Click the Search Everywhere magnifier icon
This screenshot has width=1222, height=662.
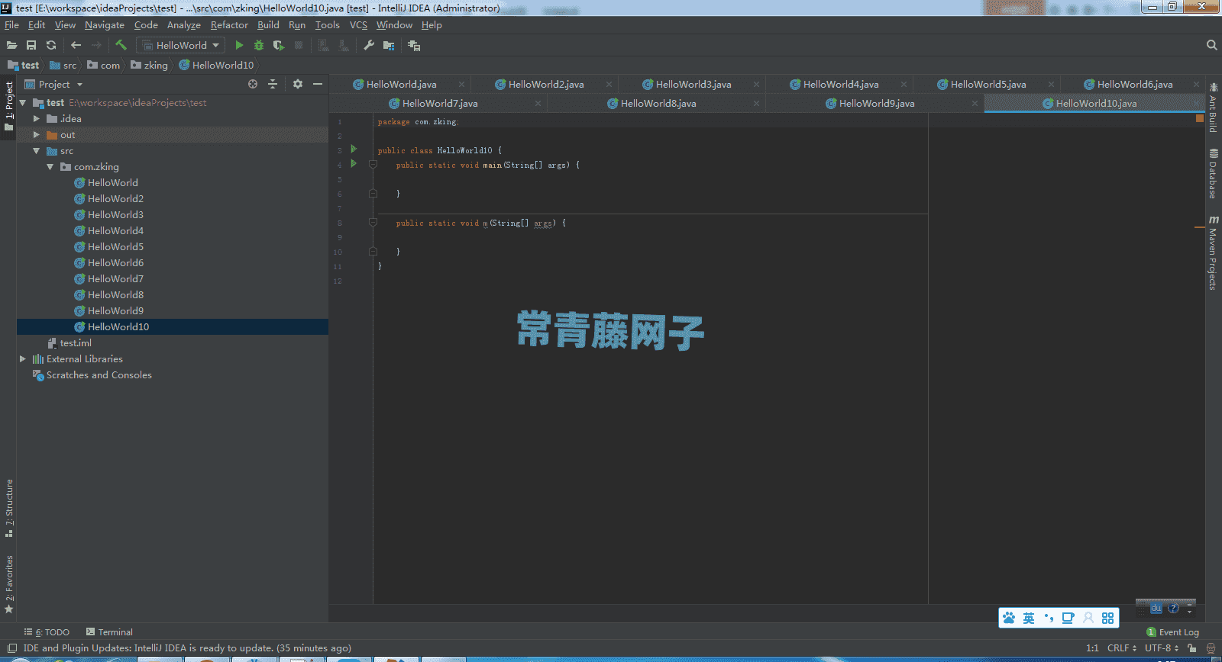[x=1211, y=46]
